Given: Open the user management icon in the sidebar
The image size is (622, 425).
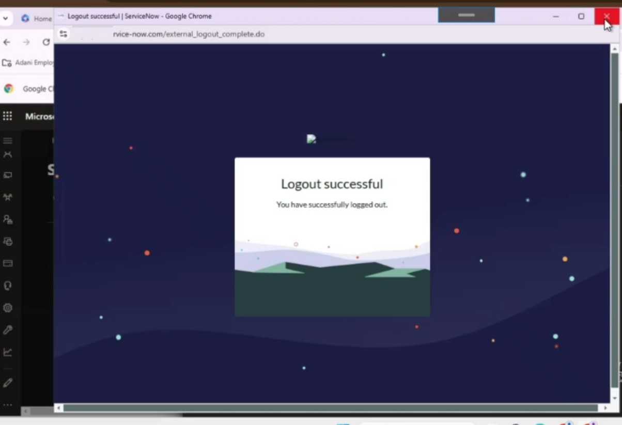Looking at the screenshot, I should pyautogui.click(x=7, y=219).
